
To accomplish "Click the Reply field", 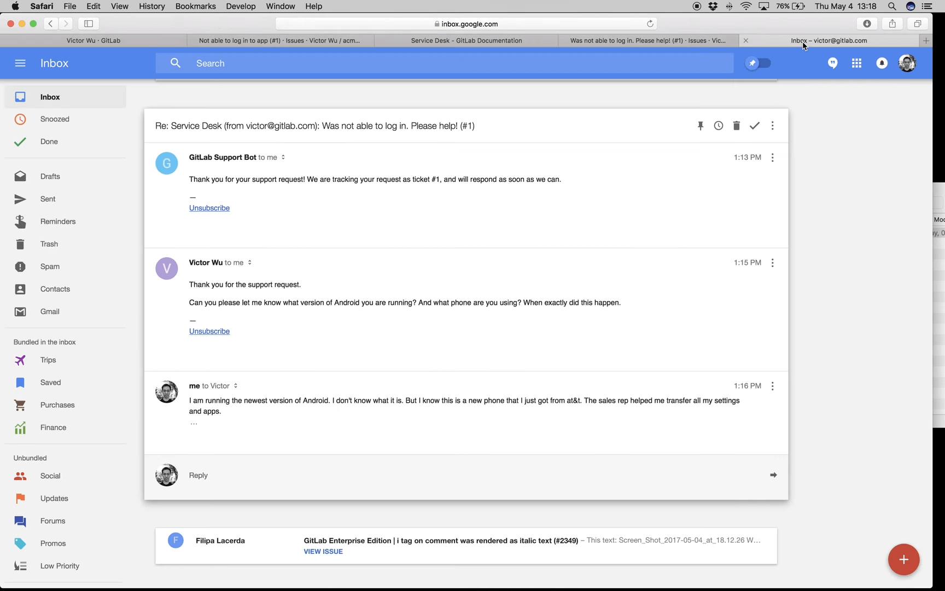I will (466, 476).
